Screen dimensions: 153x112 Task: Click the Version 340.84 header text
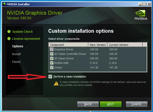point(19,18)
